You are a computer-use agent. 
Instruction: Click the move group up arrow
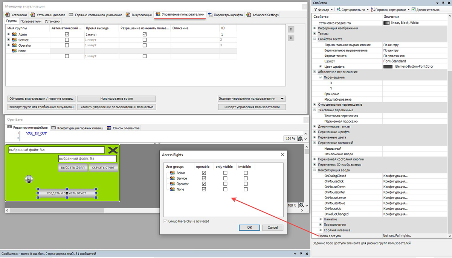point(290,29)
